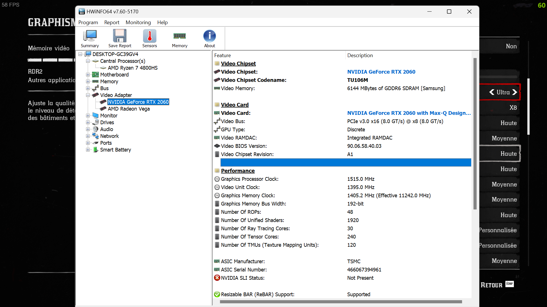
Task: Click the red X NVIDIA SLI Status icon
Action: pos(217,278)
